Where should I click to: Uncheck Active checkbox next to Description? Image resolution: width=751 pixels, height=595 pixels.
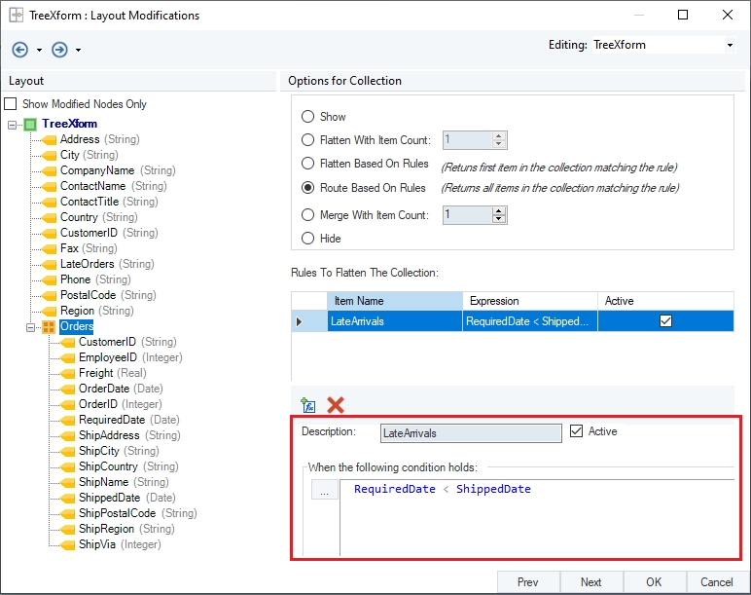click(576, 431)
